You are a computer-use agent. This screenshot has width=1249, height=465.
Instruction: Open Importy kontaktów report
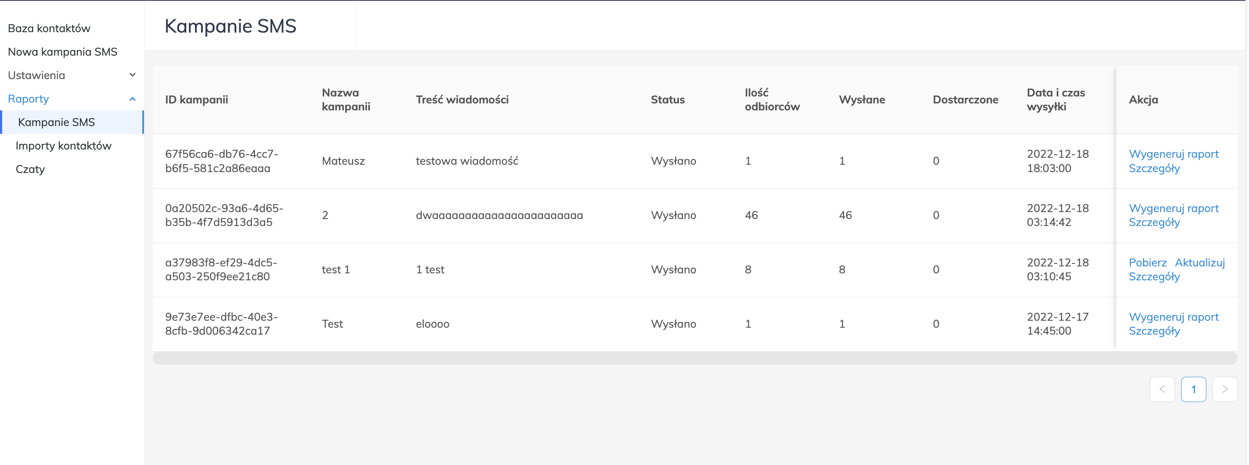pyautogui.click(x=64, y=146)
